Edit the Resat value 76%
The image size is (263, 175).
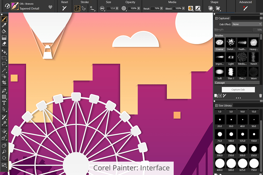(155, 8)
